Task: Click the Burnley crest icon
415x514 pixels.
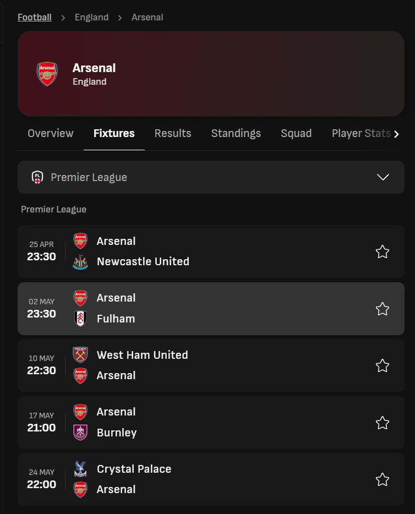Action: pos(80,433)
